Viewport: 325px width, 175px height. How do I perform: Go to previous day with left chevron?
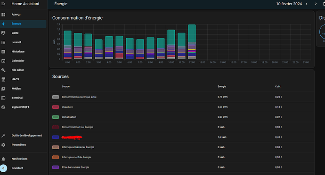[x=307, y=4]
